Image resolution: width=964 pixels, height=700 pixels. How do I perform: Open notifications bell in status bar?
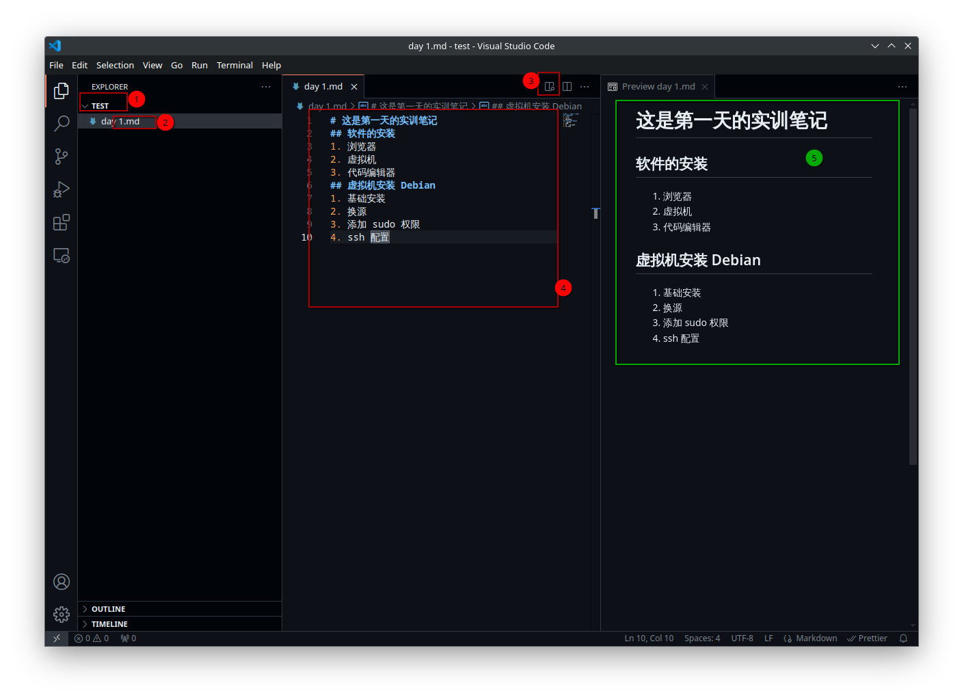pyautogui.click(x=903, y=638)
